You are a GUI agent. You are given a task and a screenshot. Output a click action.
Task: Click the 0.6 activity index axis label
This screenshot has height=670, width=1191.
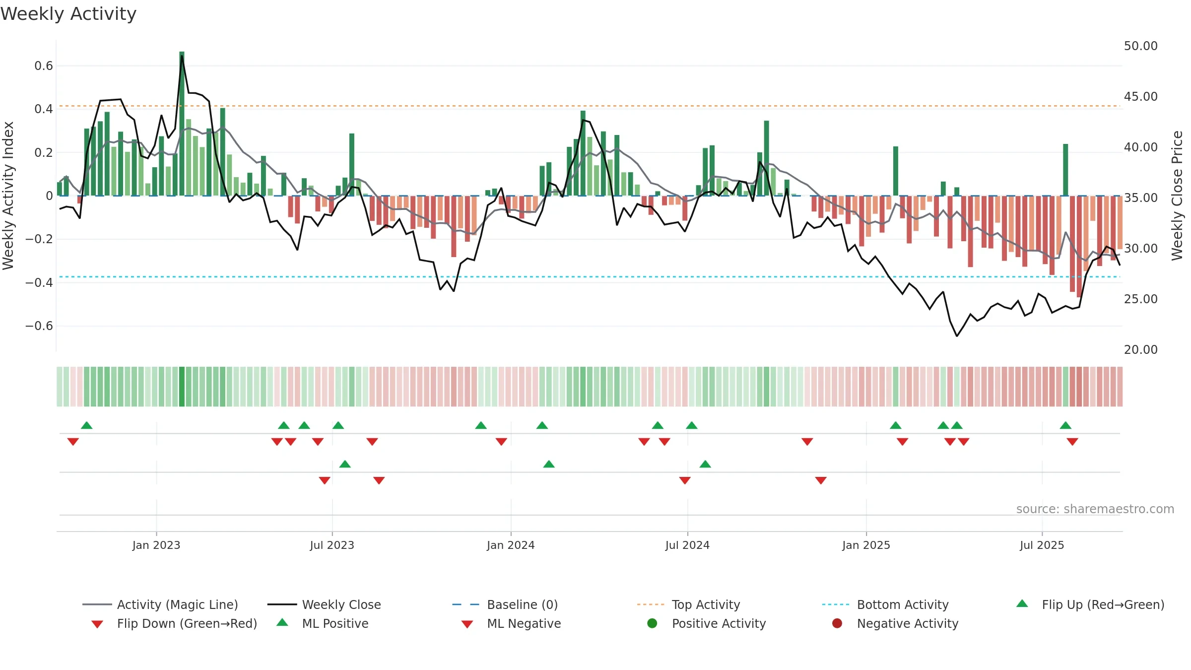[x=44, y=66]
